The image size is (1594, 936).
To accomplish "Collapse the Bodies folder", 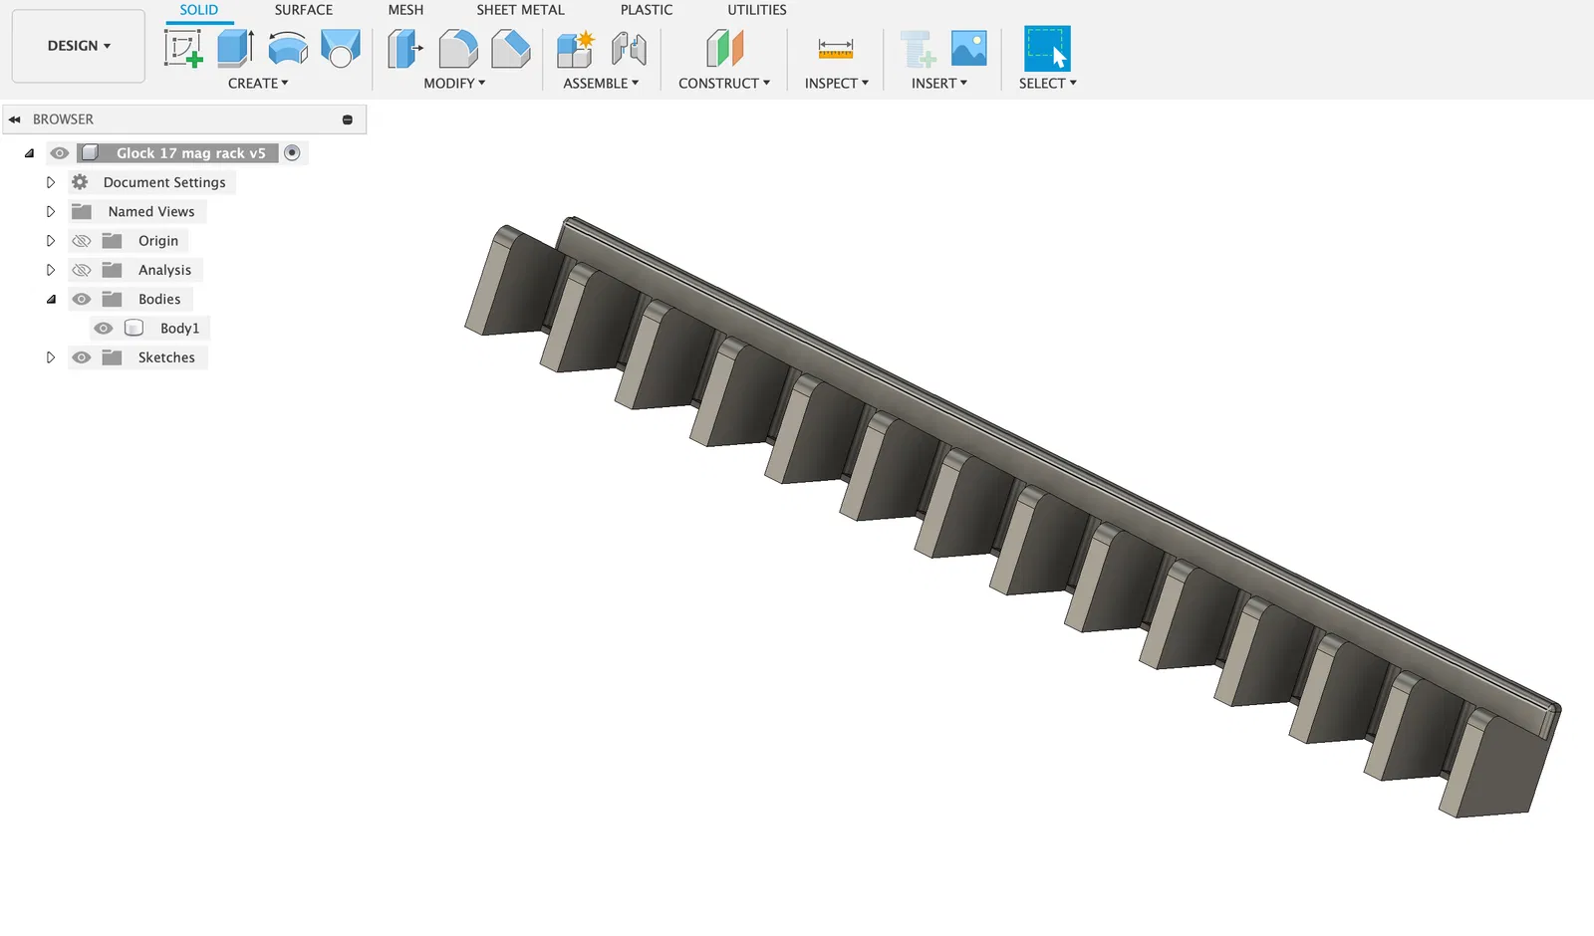I will tap(51, 299).
